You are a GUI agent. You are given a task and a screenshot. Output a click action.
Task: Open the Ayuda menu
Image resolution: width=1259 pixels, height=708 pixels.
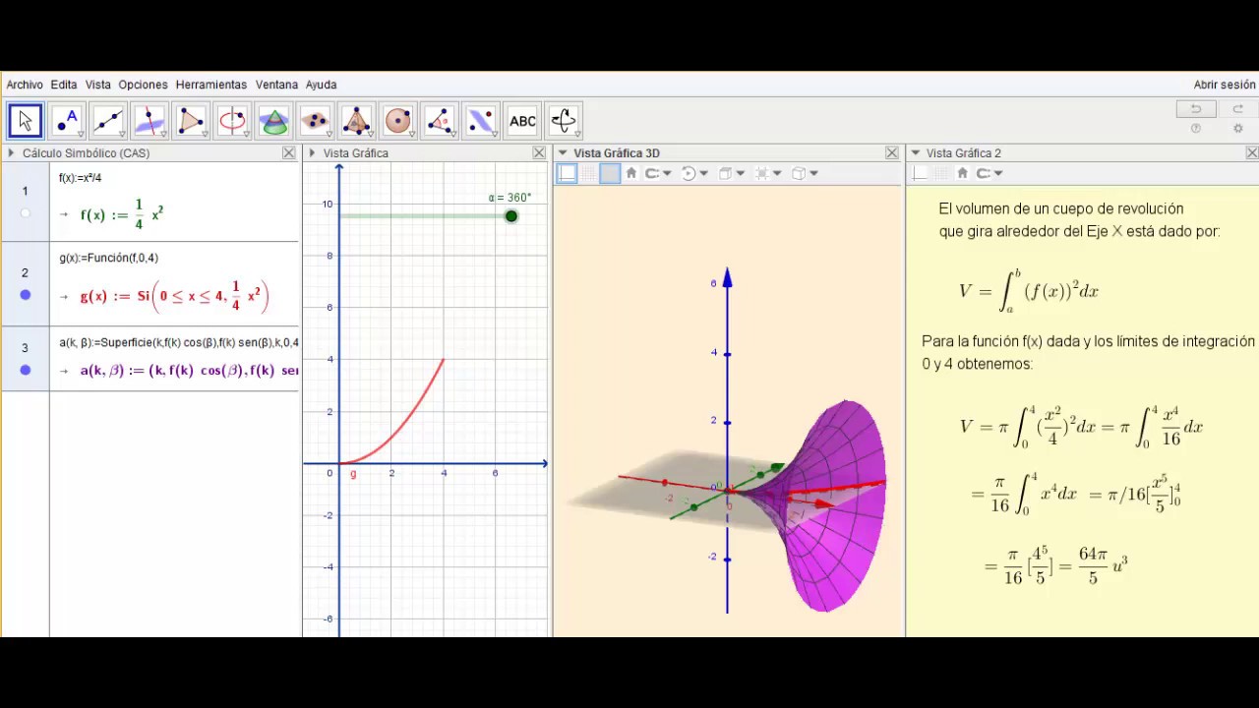(x=321, y=85)
